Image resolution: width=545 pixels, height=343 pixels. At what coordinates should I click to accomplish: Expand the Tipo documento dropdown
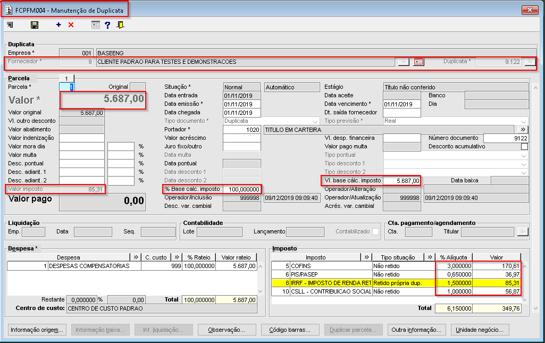[x=315, y=121]
